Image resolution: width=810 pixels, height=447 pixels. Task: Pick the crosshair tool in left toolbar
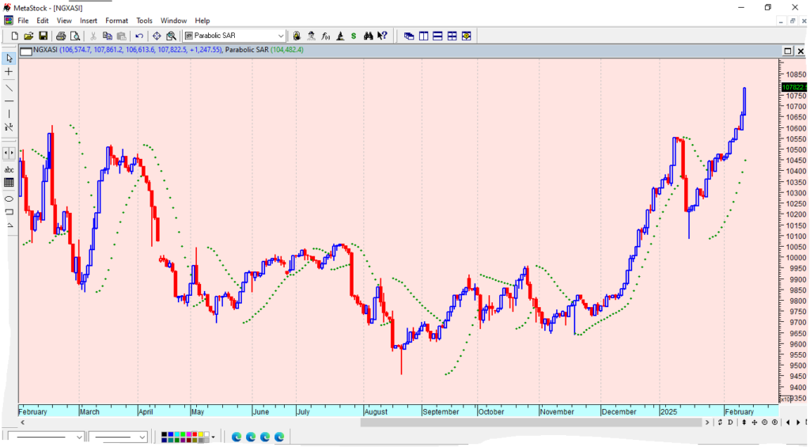[9, 72]
